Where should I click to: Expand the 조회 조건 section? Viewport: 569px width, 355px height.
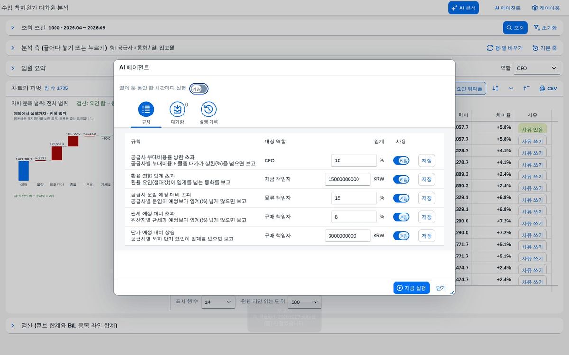click(13, 28)
